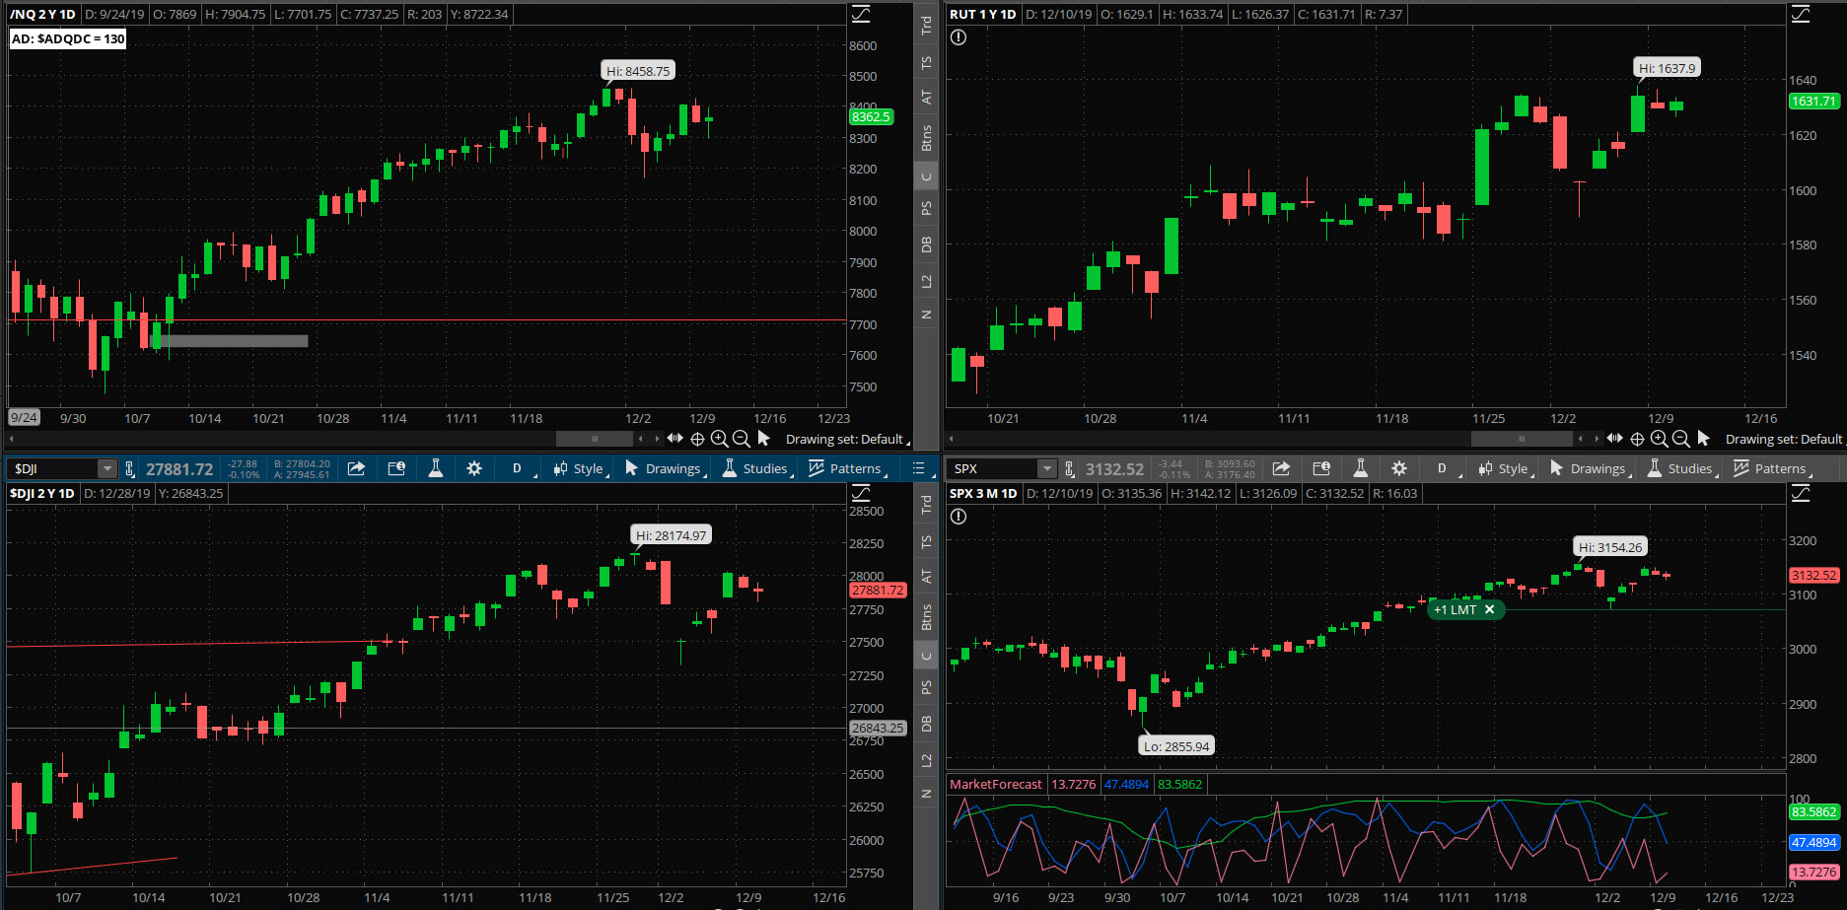Open N side tab beside $DJI chart
Screen dimensions: 1847x910
pos(926,793)
